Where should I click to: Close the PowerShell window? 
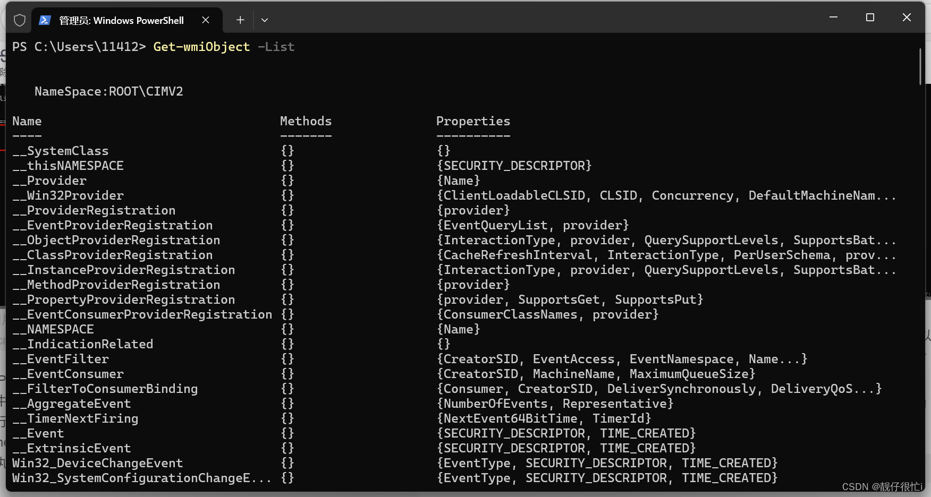pyautogui.click(x=907, y=18)
